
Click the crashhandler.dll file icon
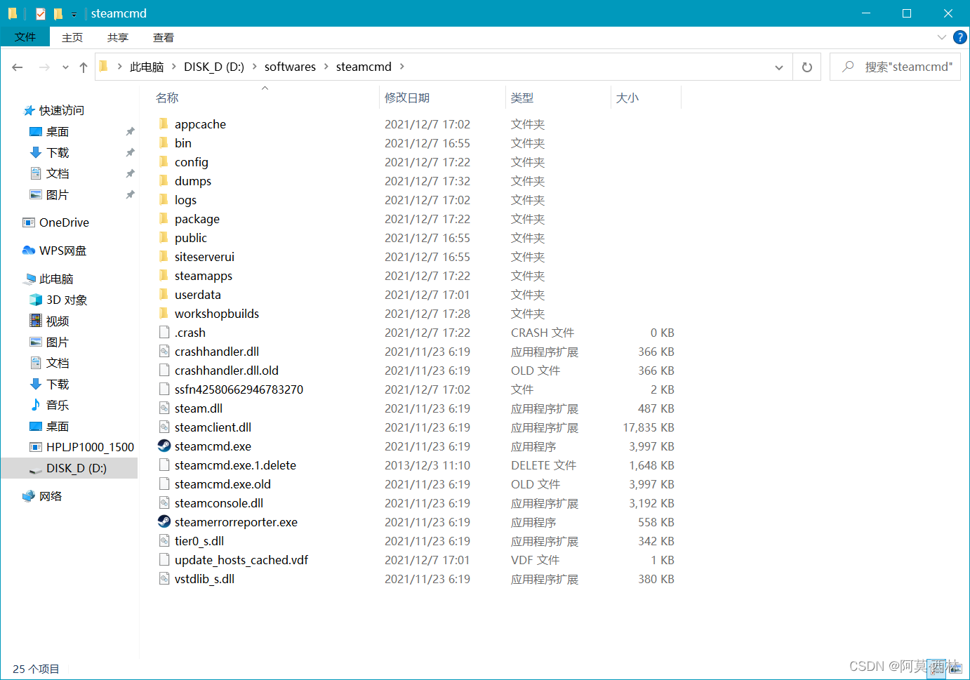(x=164, y=351)
